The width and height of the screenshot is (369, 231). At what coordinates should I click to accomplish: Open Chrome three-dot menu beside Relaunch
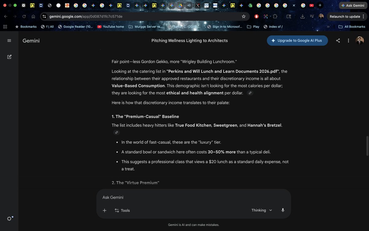(x=363, y=16)
